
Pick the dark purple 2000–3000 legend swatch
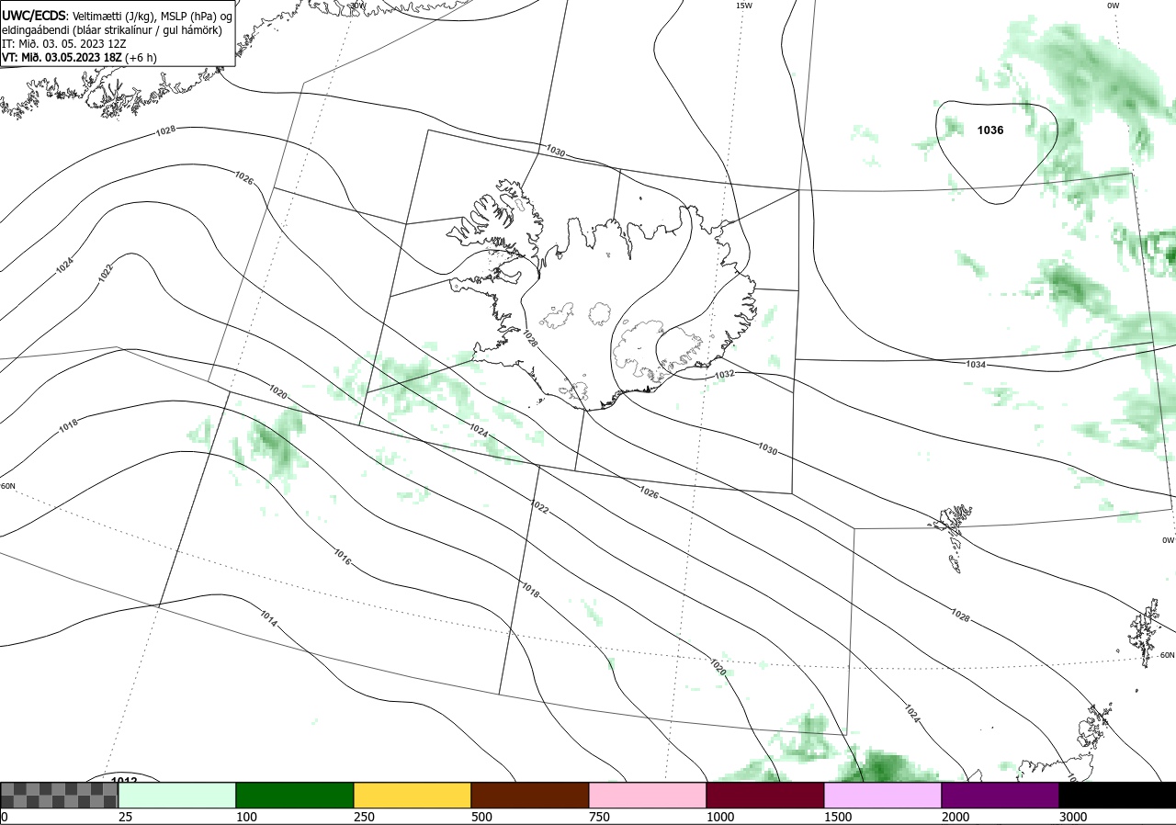pos(1001,795)
